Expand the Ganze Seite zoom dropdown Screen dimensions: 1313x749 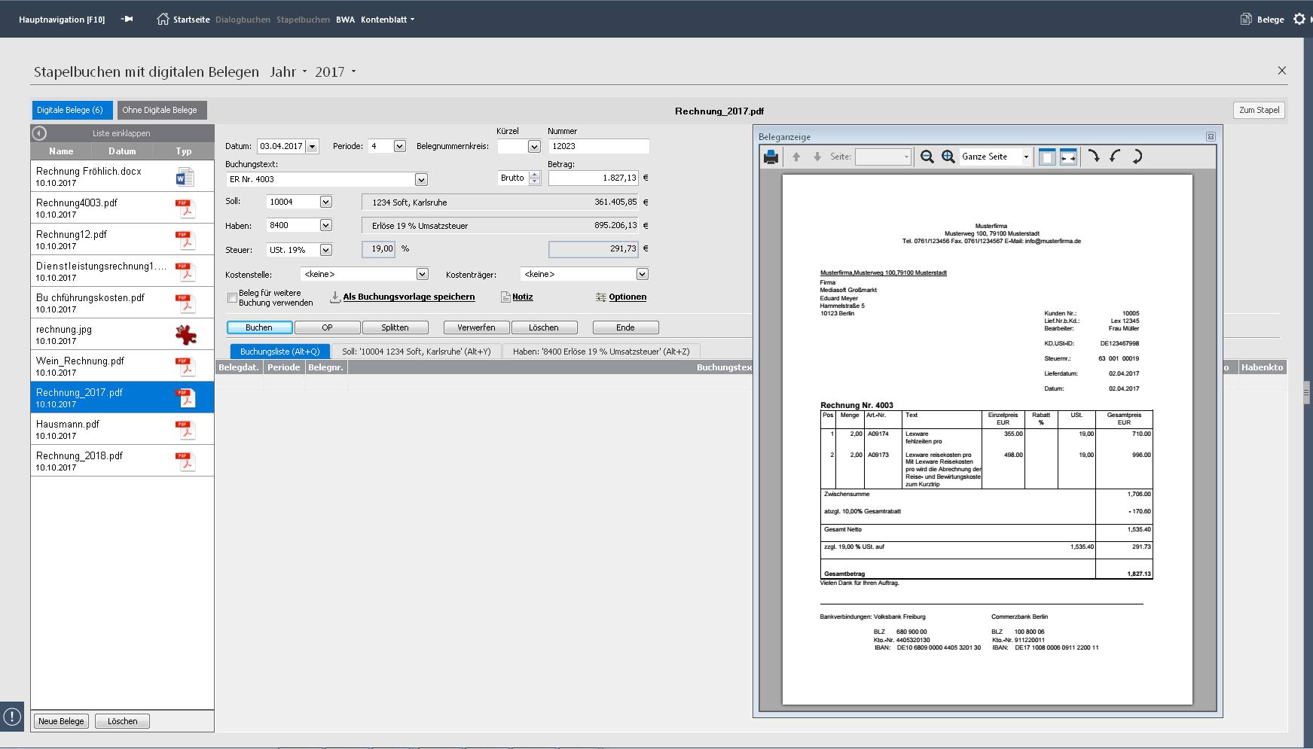1026,157
